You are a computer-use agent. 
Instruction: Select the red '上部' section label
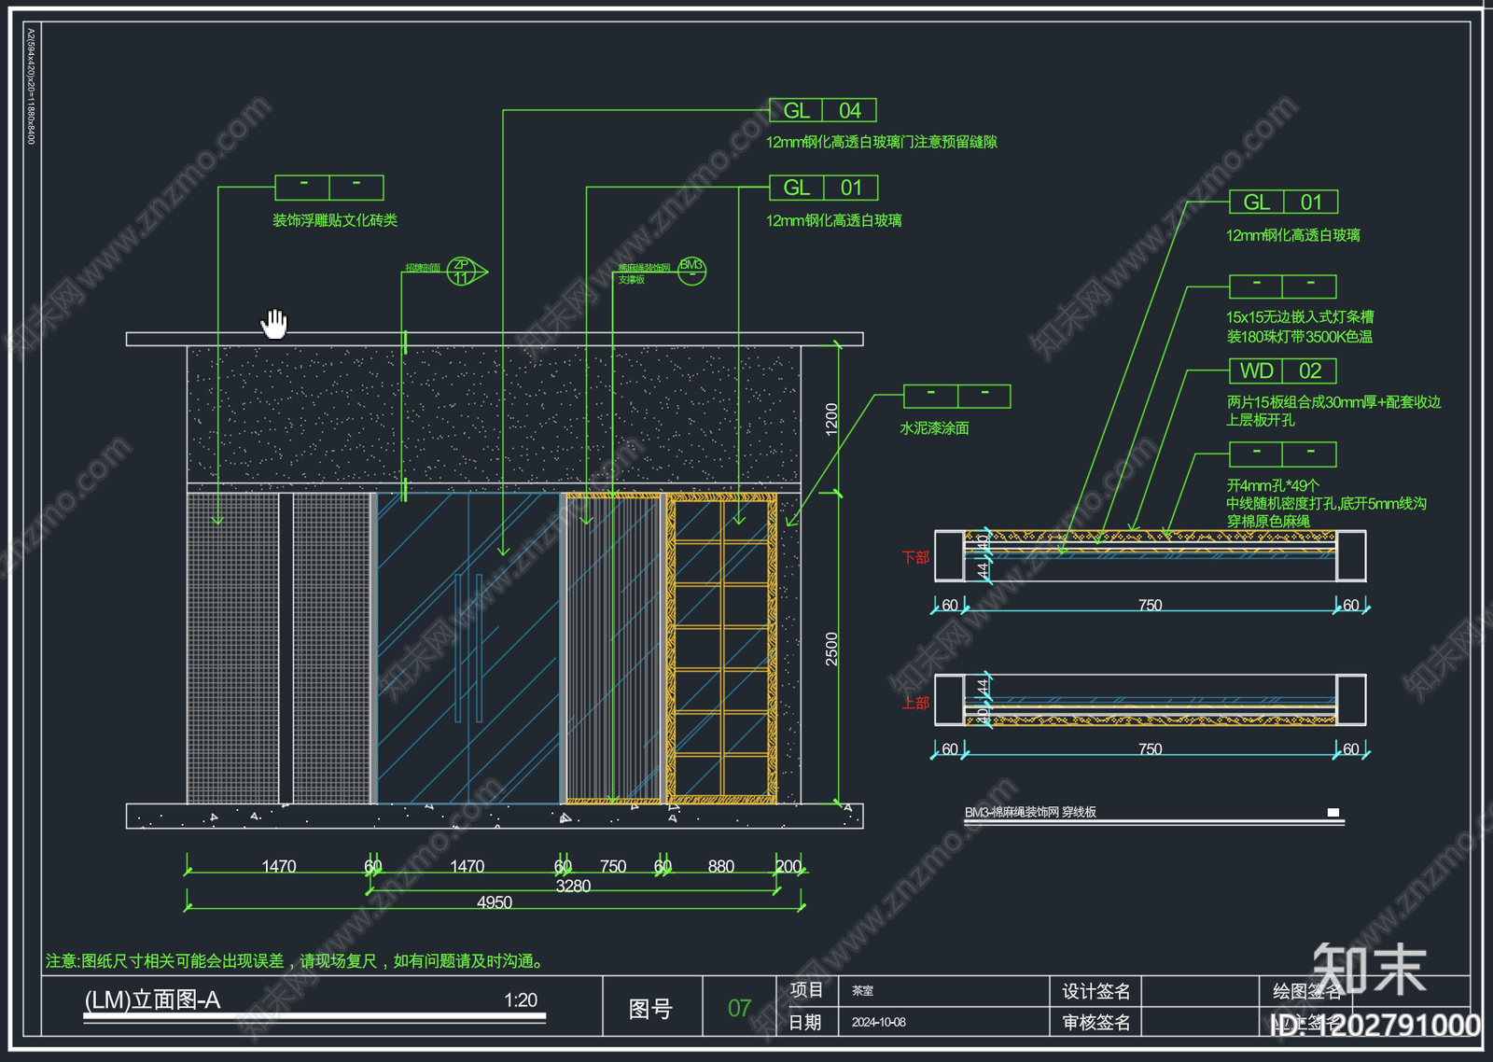click(x=915, y=702)
